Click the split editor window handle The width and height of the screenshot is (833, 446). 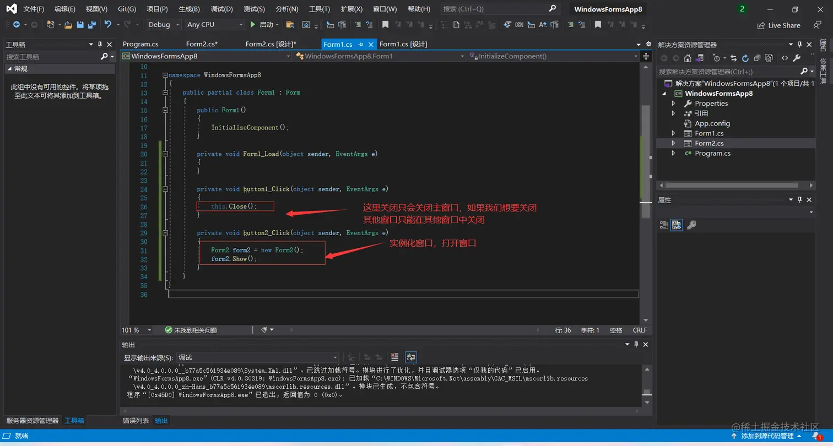click(646, 56)
